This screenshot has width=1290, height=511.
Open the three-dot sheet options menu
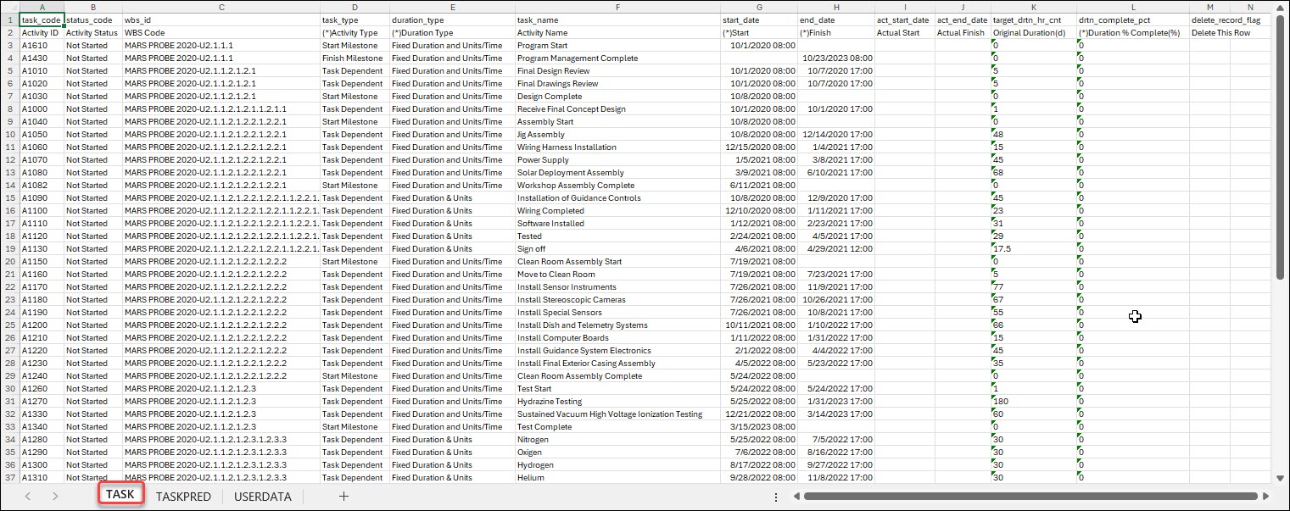776,497
